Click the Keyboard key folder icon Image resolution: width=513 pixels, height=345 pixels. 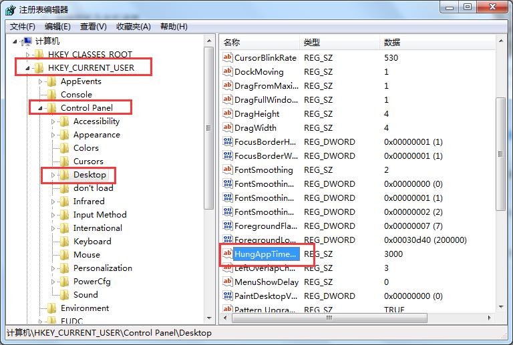pos(65,241)
